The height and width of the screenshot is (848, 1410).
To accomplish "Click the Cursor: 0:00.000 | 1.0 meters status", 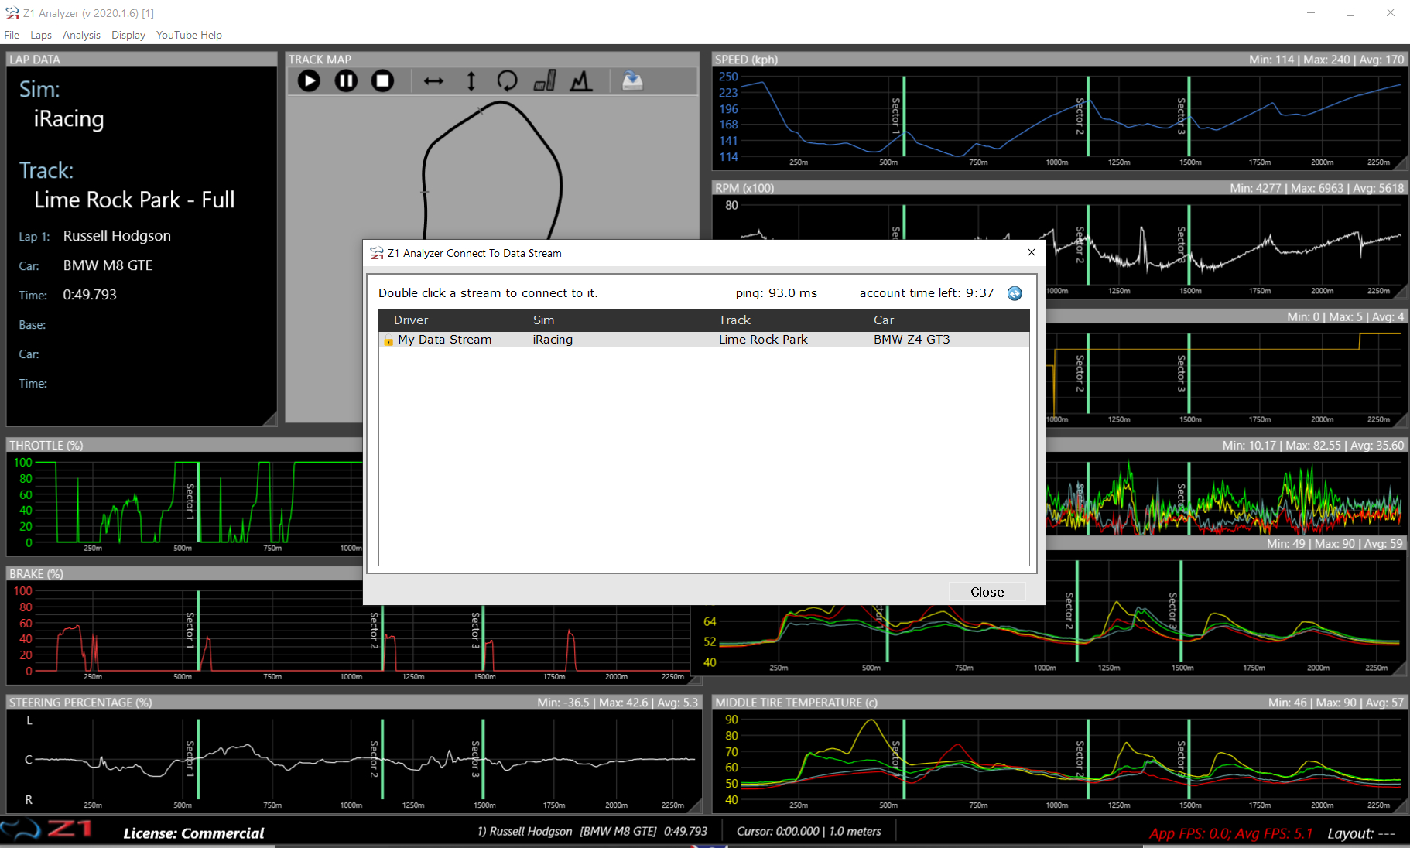I will click(x=809, y=831).
